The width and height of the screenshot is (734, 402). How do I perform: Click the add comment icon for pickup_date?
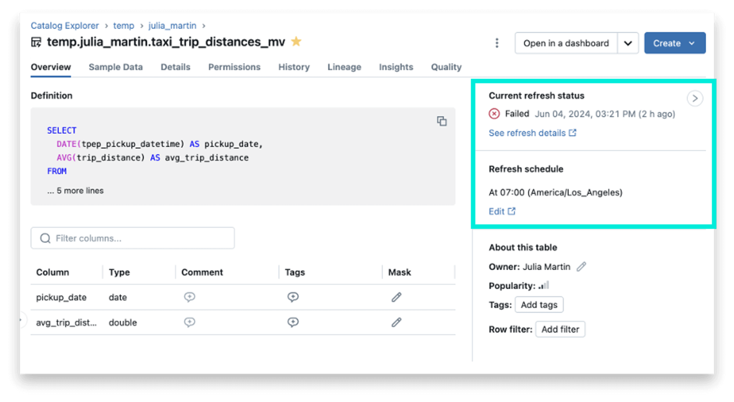[x=190, y=297]
